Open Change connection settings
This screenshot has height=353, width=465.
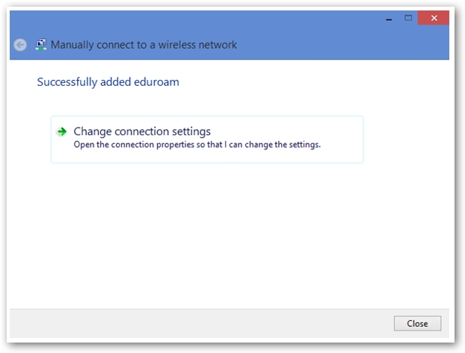pos(142,132)
